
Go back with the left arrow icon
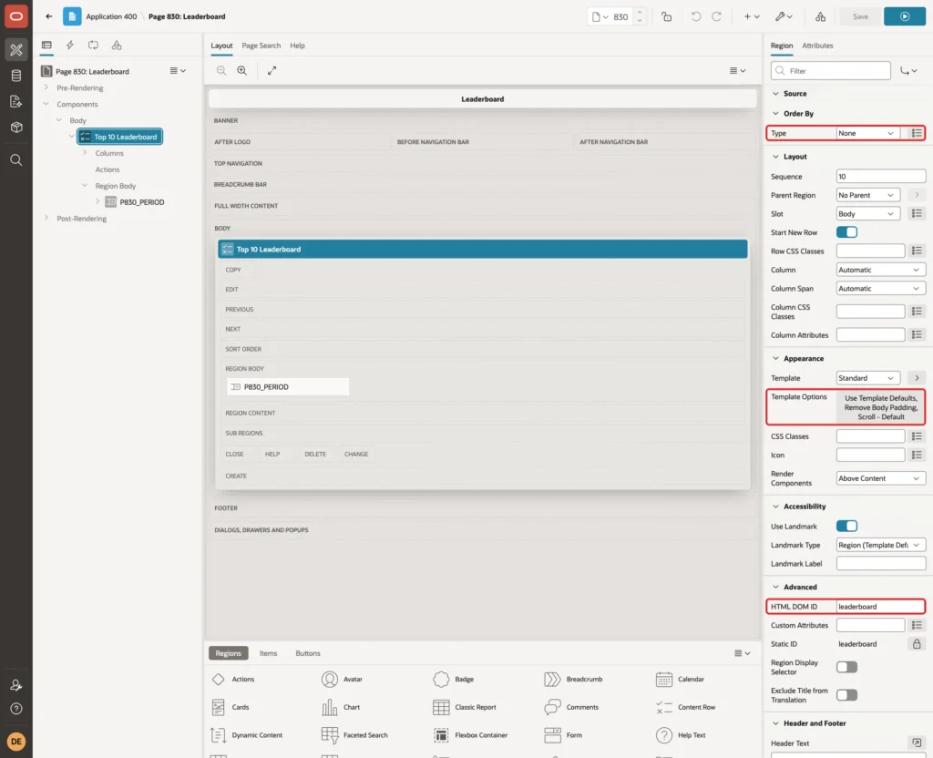point(49,16)
